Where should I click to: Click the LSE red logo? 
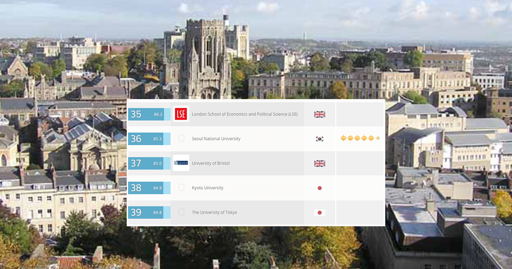(x=181, y=114)
